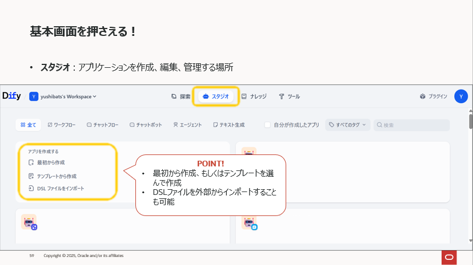Filter apps by チャットフロー
The height and width of the screenshot is (265, 473).
click(103, 125)
